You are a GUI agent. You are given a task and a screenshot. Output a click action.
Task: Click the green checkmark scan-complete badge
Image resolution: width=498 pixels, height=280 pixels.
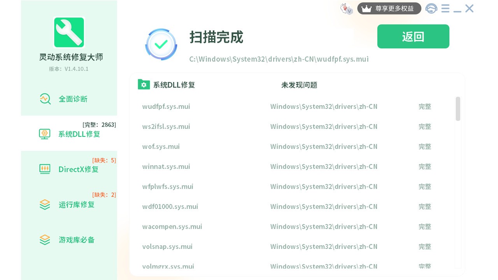pos(161,44)
